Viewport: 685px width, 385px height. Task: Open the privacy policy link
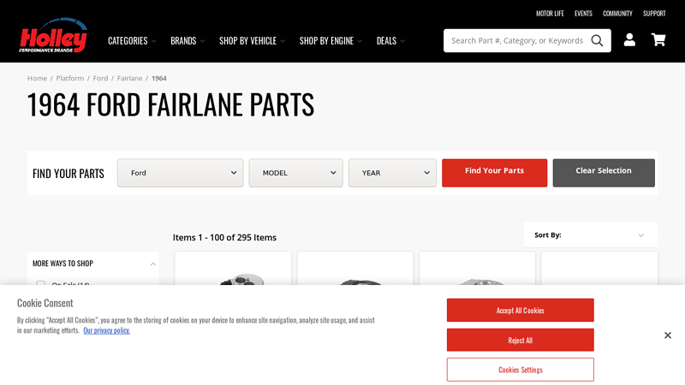(x=106, y=330)
